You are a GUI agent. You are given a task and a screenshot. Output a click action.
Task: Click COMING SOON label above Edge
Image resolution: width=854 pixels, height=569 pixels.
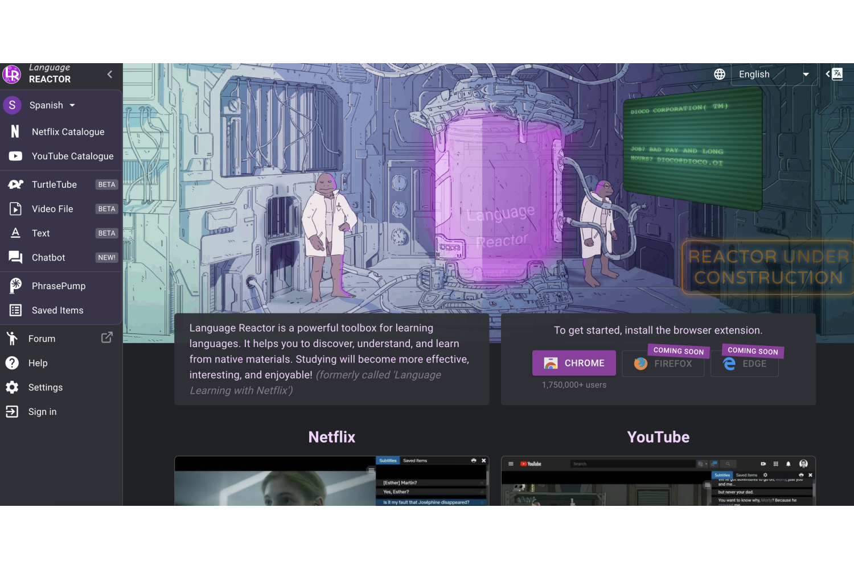[x=753, y=351]
